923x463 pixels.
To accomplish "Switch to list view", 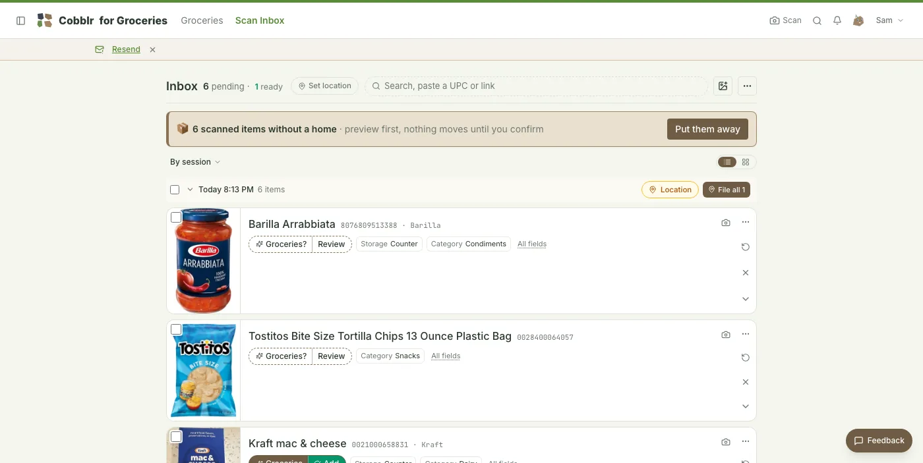I will [727, 162].
